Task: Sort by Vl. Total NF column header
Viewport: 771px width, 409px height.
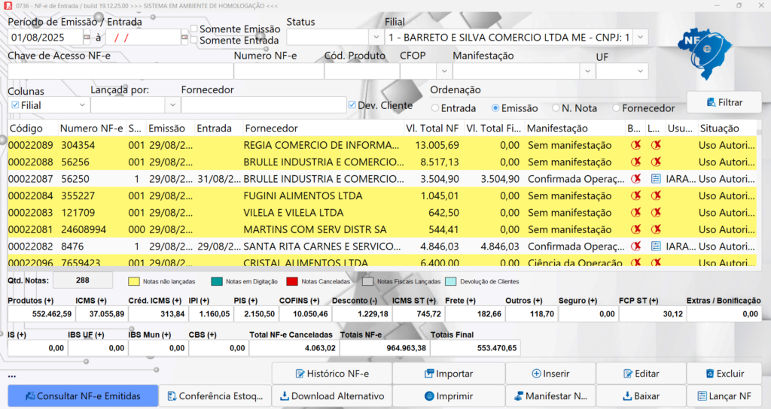Action: 431,129
